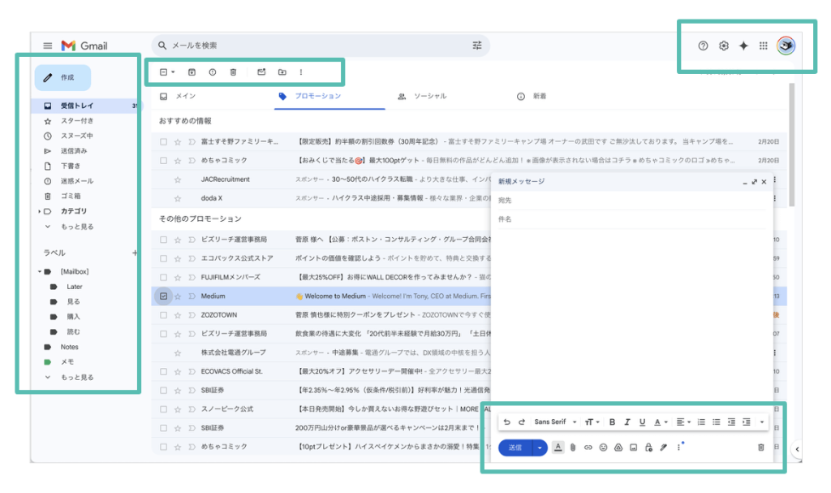
Task: Open the send options arrow next to 送信
Action: click(x=539, y=448)
